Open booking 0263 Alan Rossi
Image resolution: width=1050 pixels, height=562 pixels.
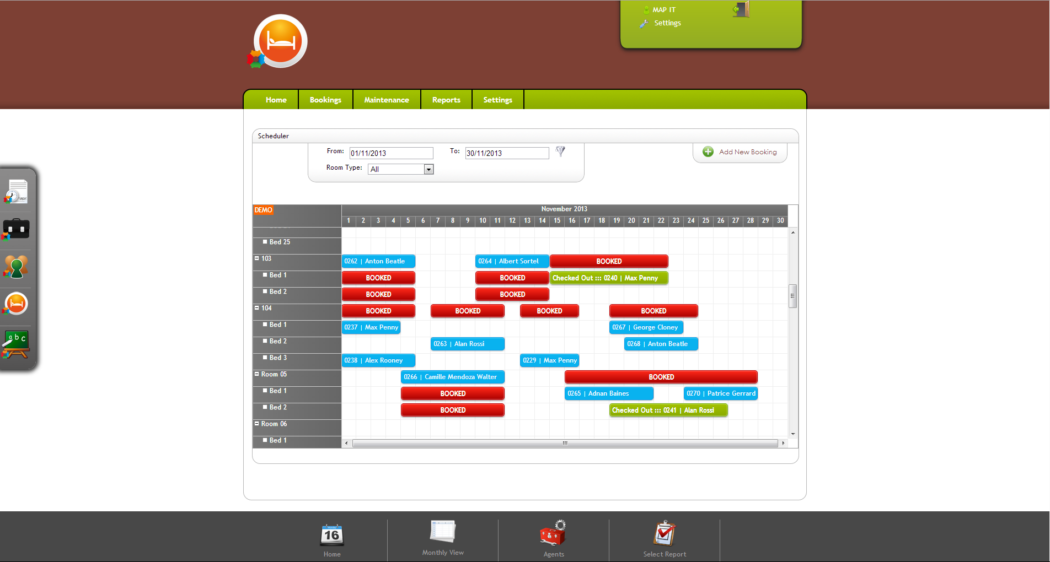[x=468, y=344]
